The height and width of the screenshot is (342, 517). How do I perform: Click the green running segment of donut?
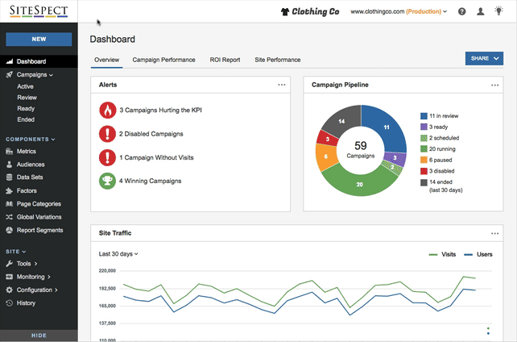[x=359, y=184]
